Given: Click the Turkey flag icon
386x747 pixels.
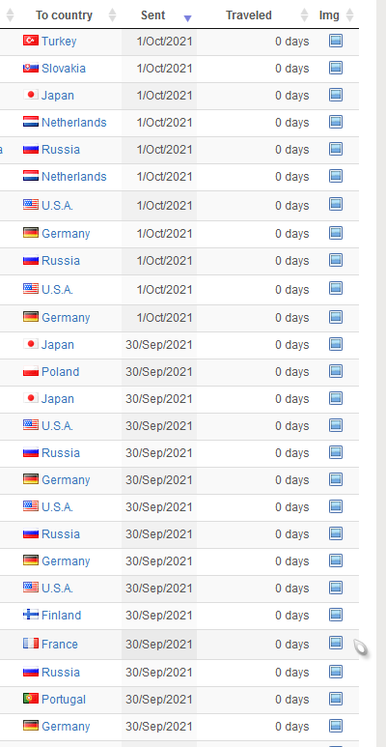Looking at the screenshot, I should 31,41.
